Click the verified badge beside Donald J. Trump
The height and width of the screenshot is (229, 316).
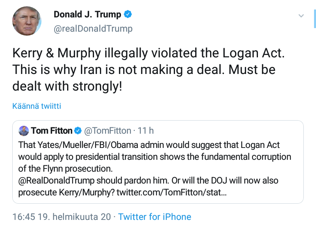(128, 15)
